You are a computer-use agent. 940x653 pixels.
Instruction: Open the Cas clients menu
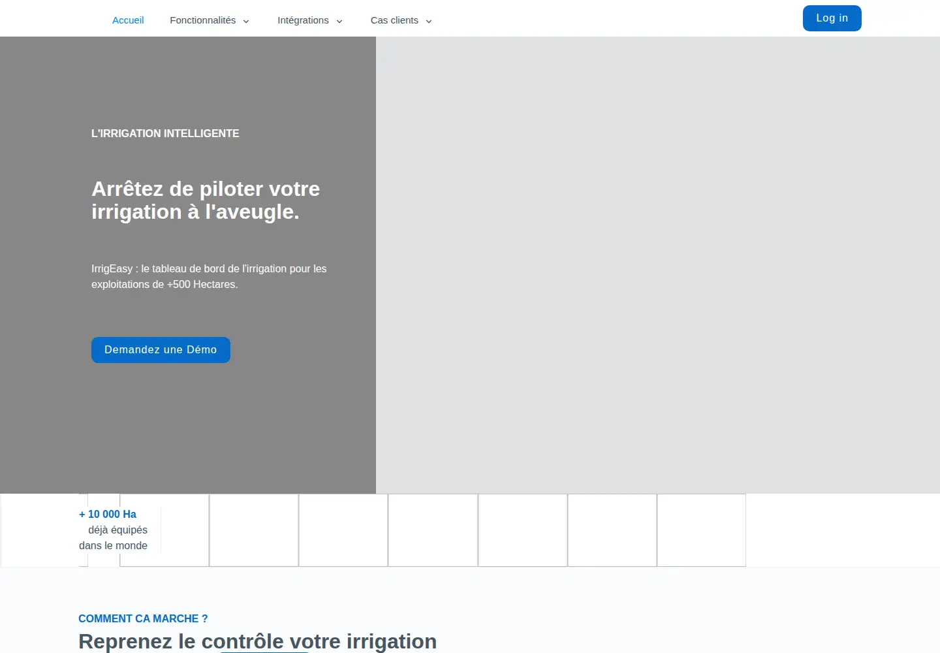point(394,20)
